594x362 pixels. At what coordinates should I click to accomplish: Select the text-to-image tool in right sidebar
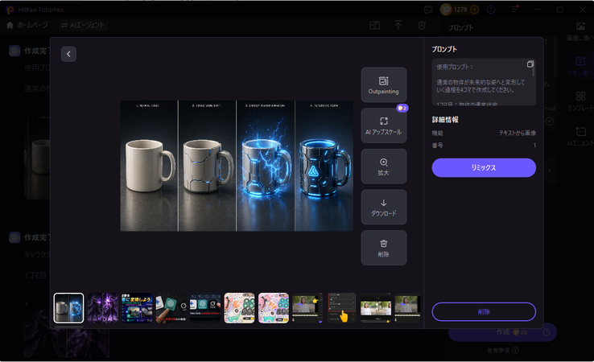[580, 65]
